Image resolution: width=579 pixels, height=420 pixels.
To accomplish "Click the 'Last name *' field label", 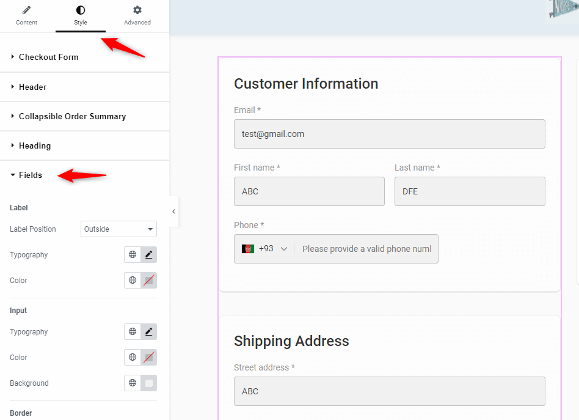I will click(417, 168).
